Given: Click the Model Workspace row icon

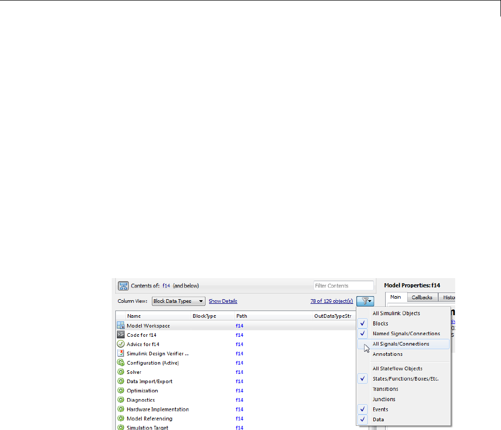Looking at the screenshot, I should click(x=120, y=325).
